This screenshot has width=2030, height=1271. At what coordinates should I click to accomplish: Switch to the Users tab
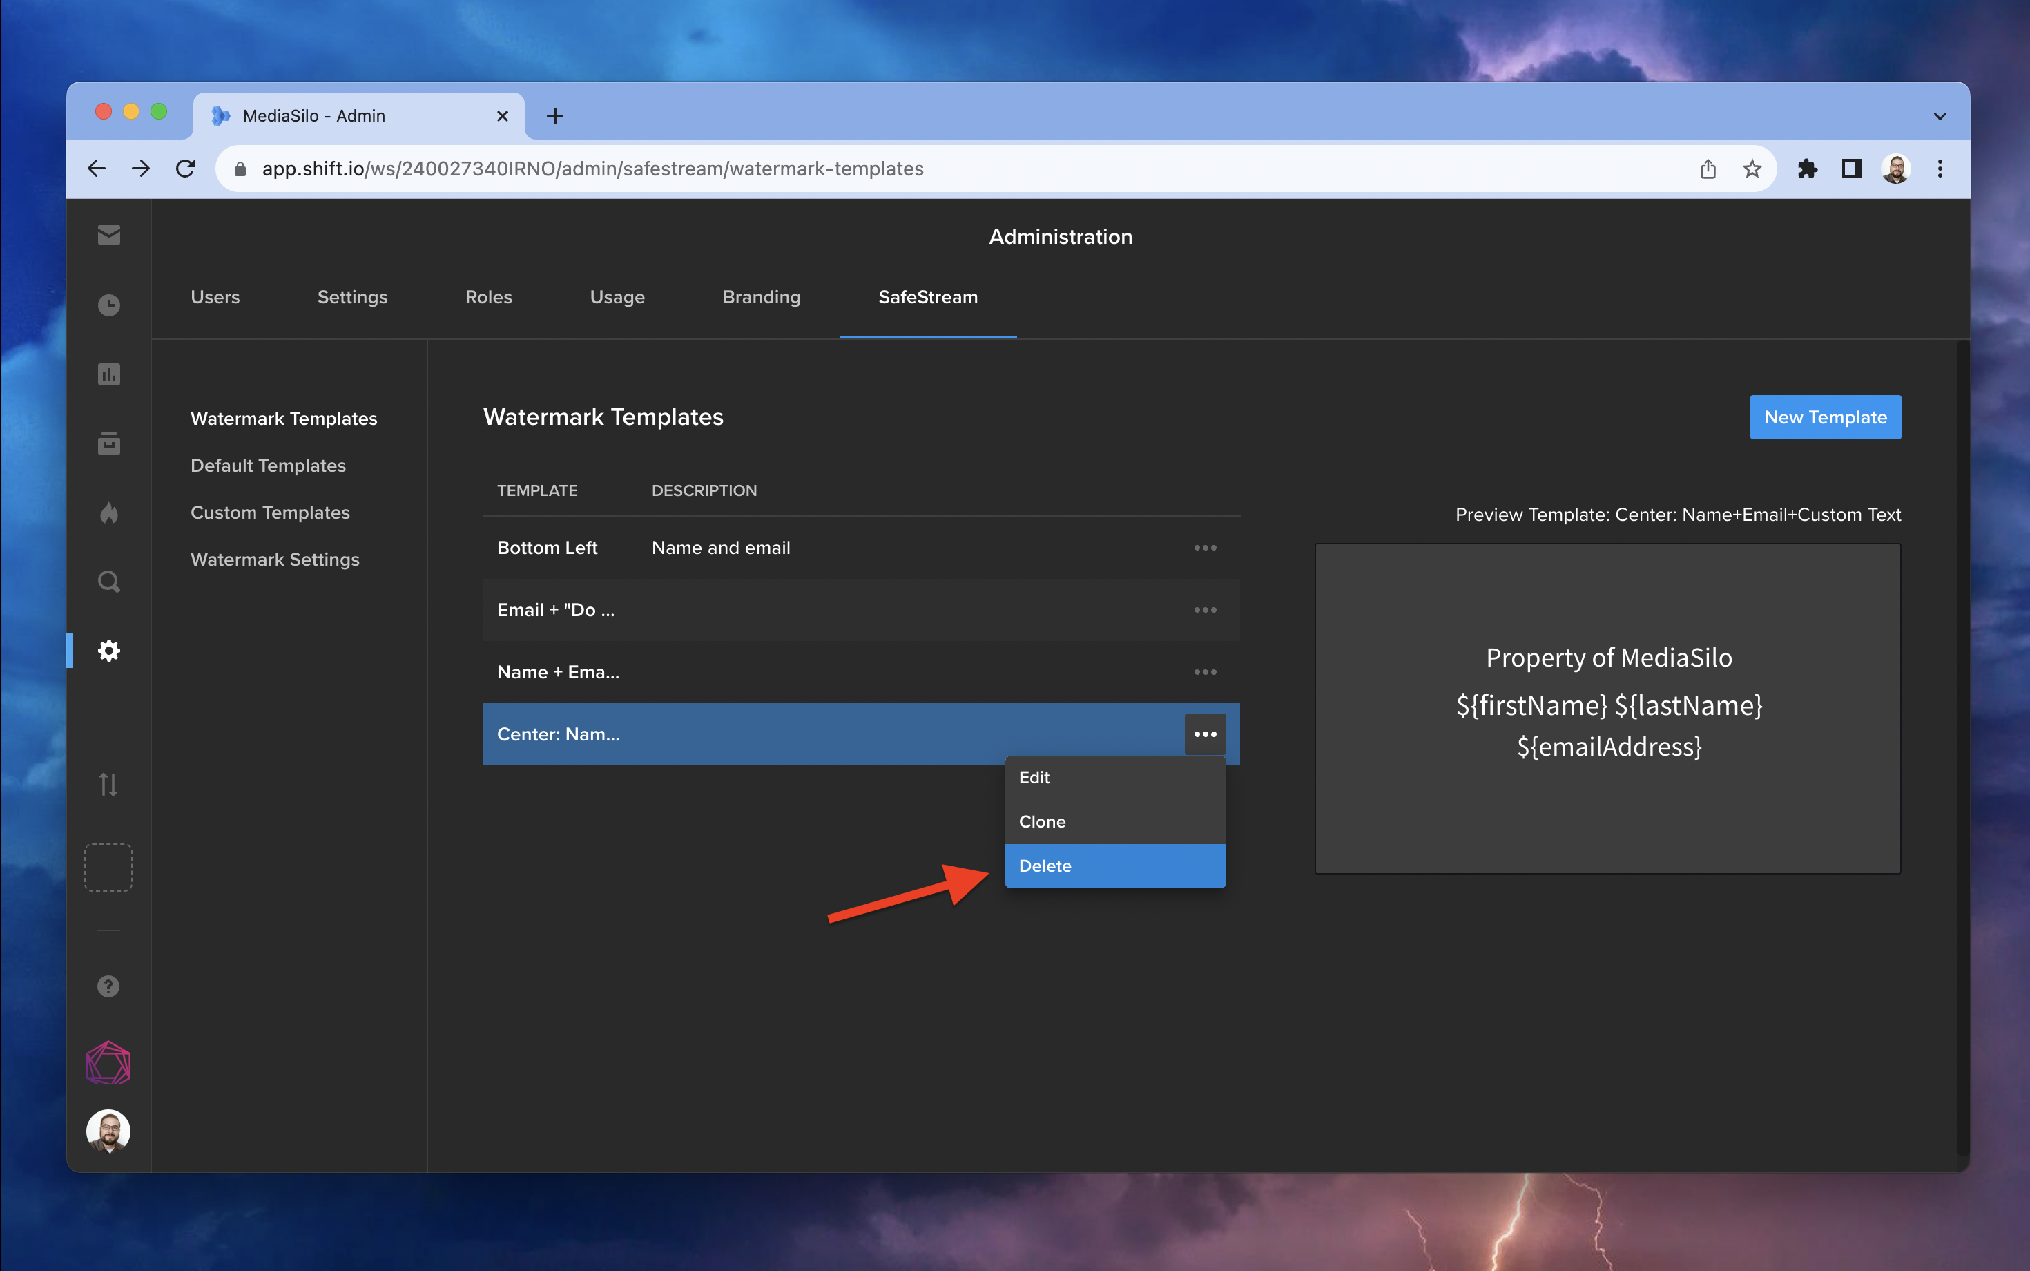pyautogui.click(x=215, y=297)
